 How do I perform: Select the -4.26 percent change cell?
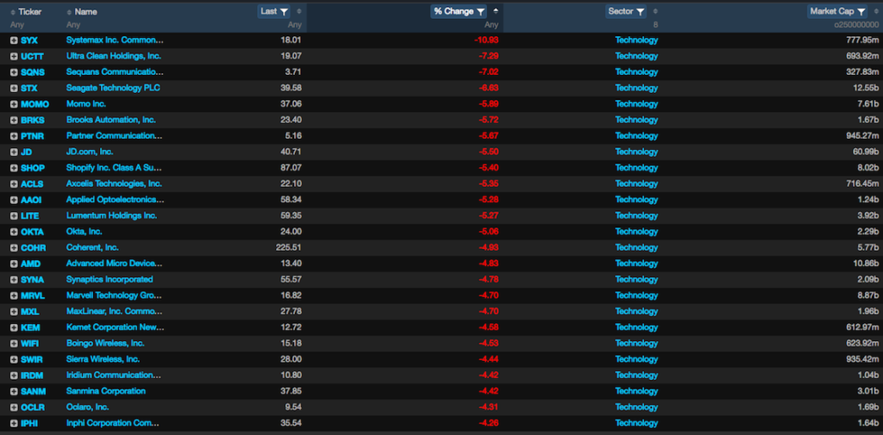[x=488, y=423]
